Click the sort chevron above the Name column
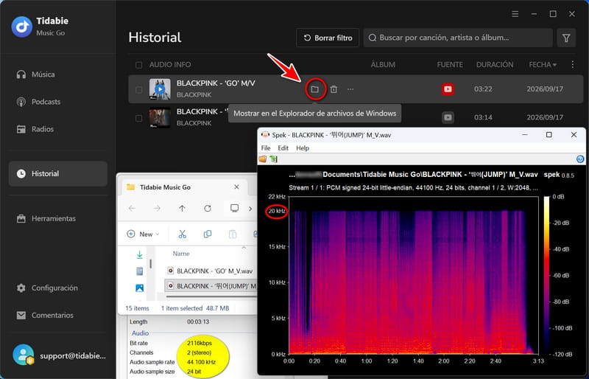The image size is (589, 379). point(244,247)
